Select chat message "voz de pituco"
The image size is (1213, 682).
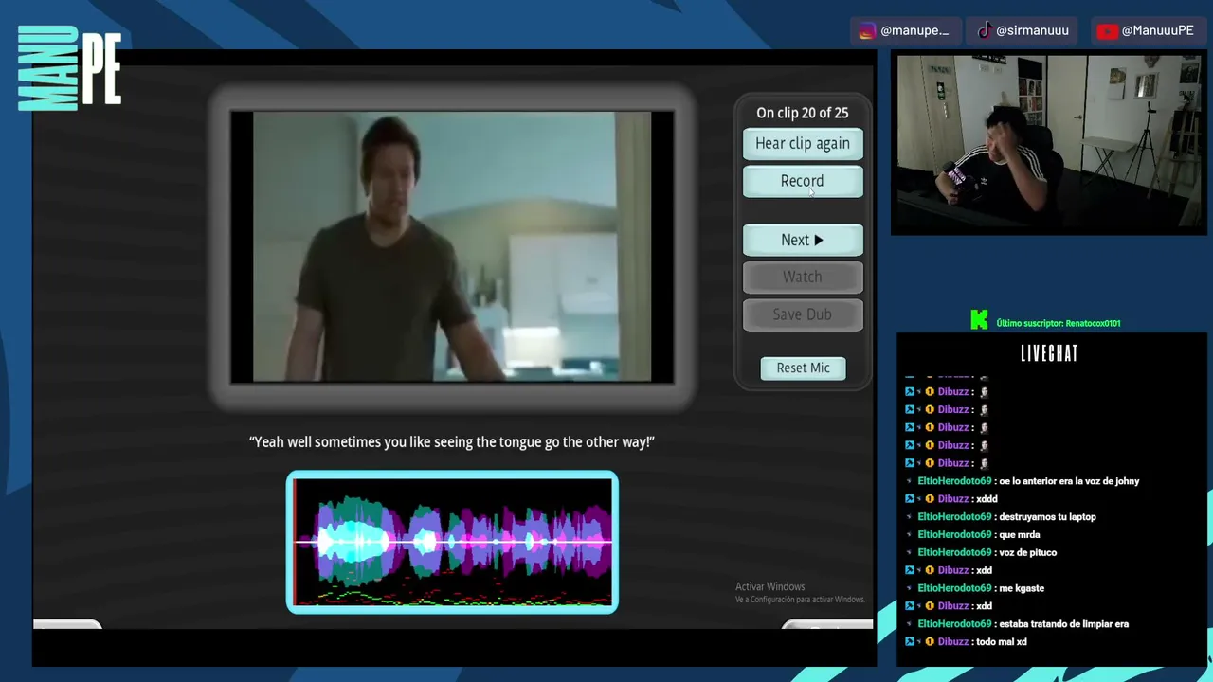click(1027, 553)
